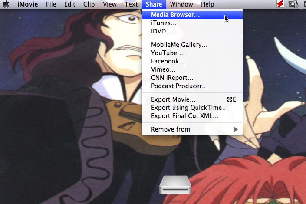Open the File menu
This screenshot has width=306, height=204.
click(x=51, y=4)
